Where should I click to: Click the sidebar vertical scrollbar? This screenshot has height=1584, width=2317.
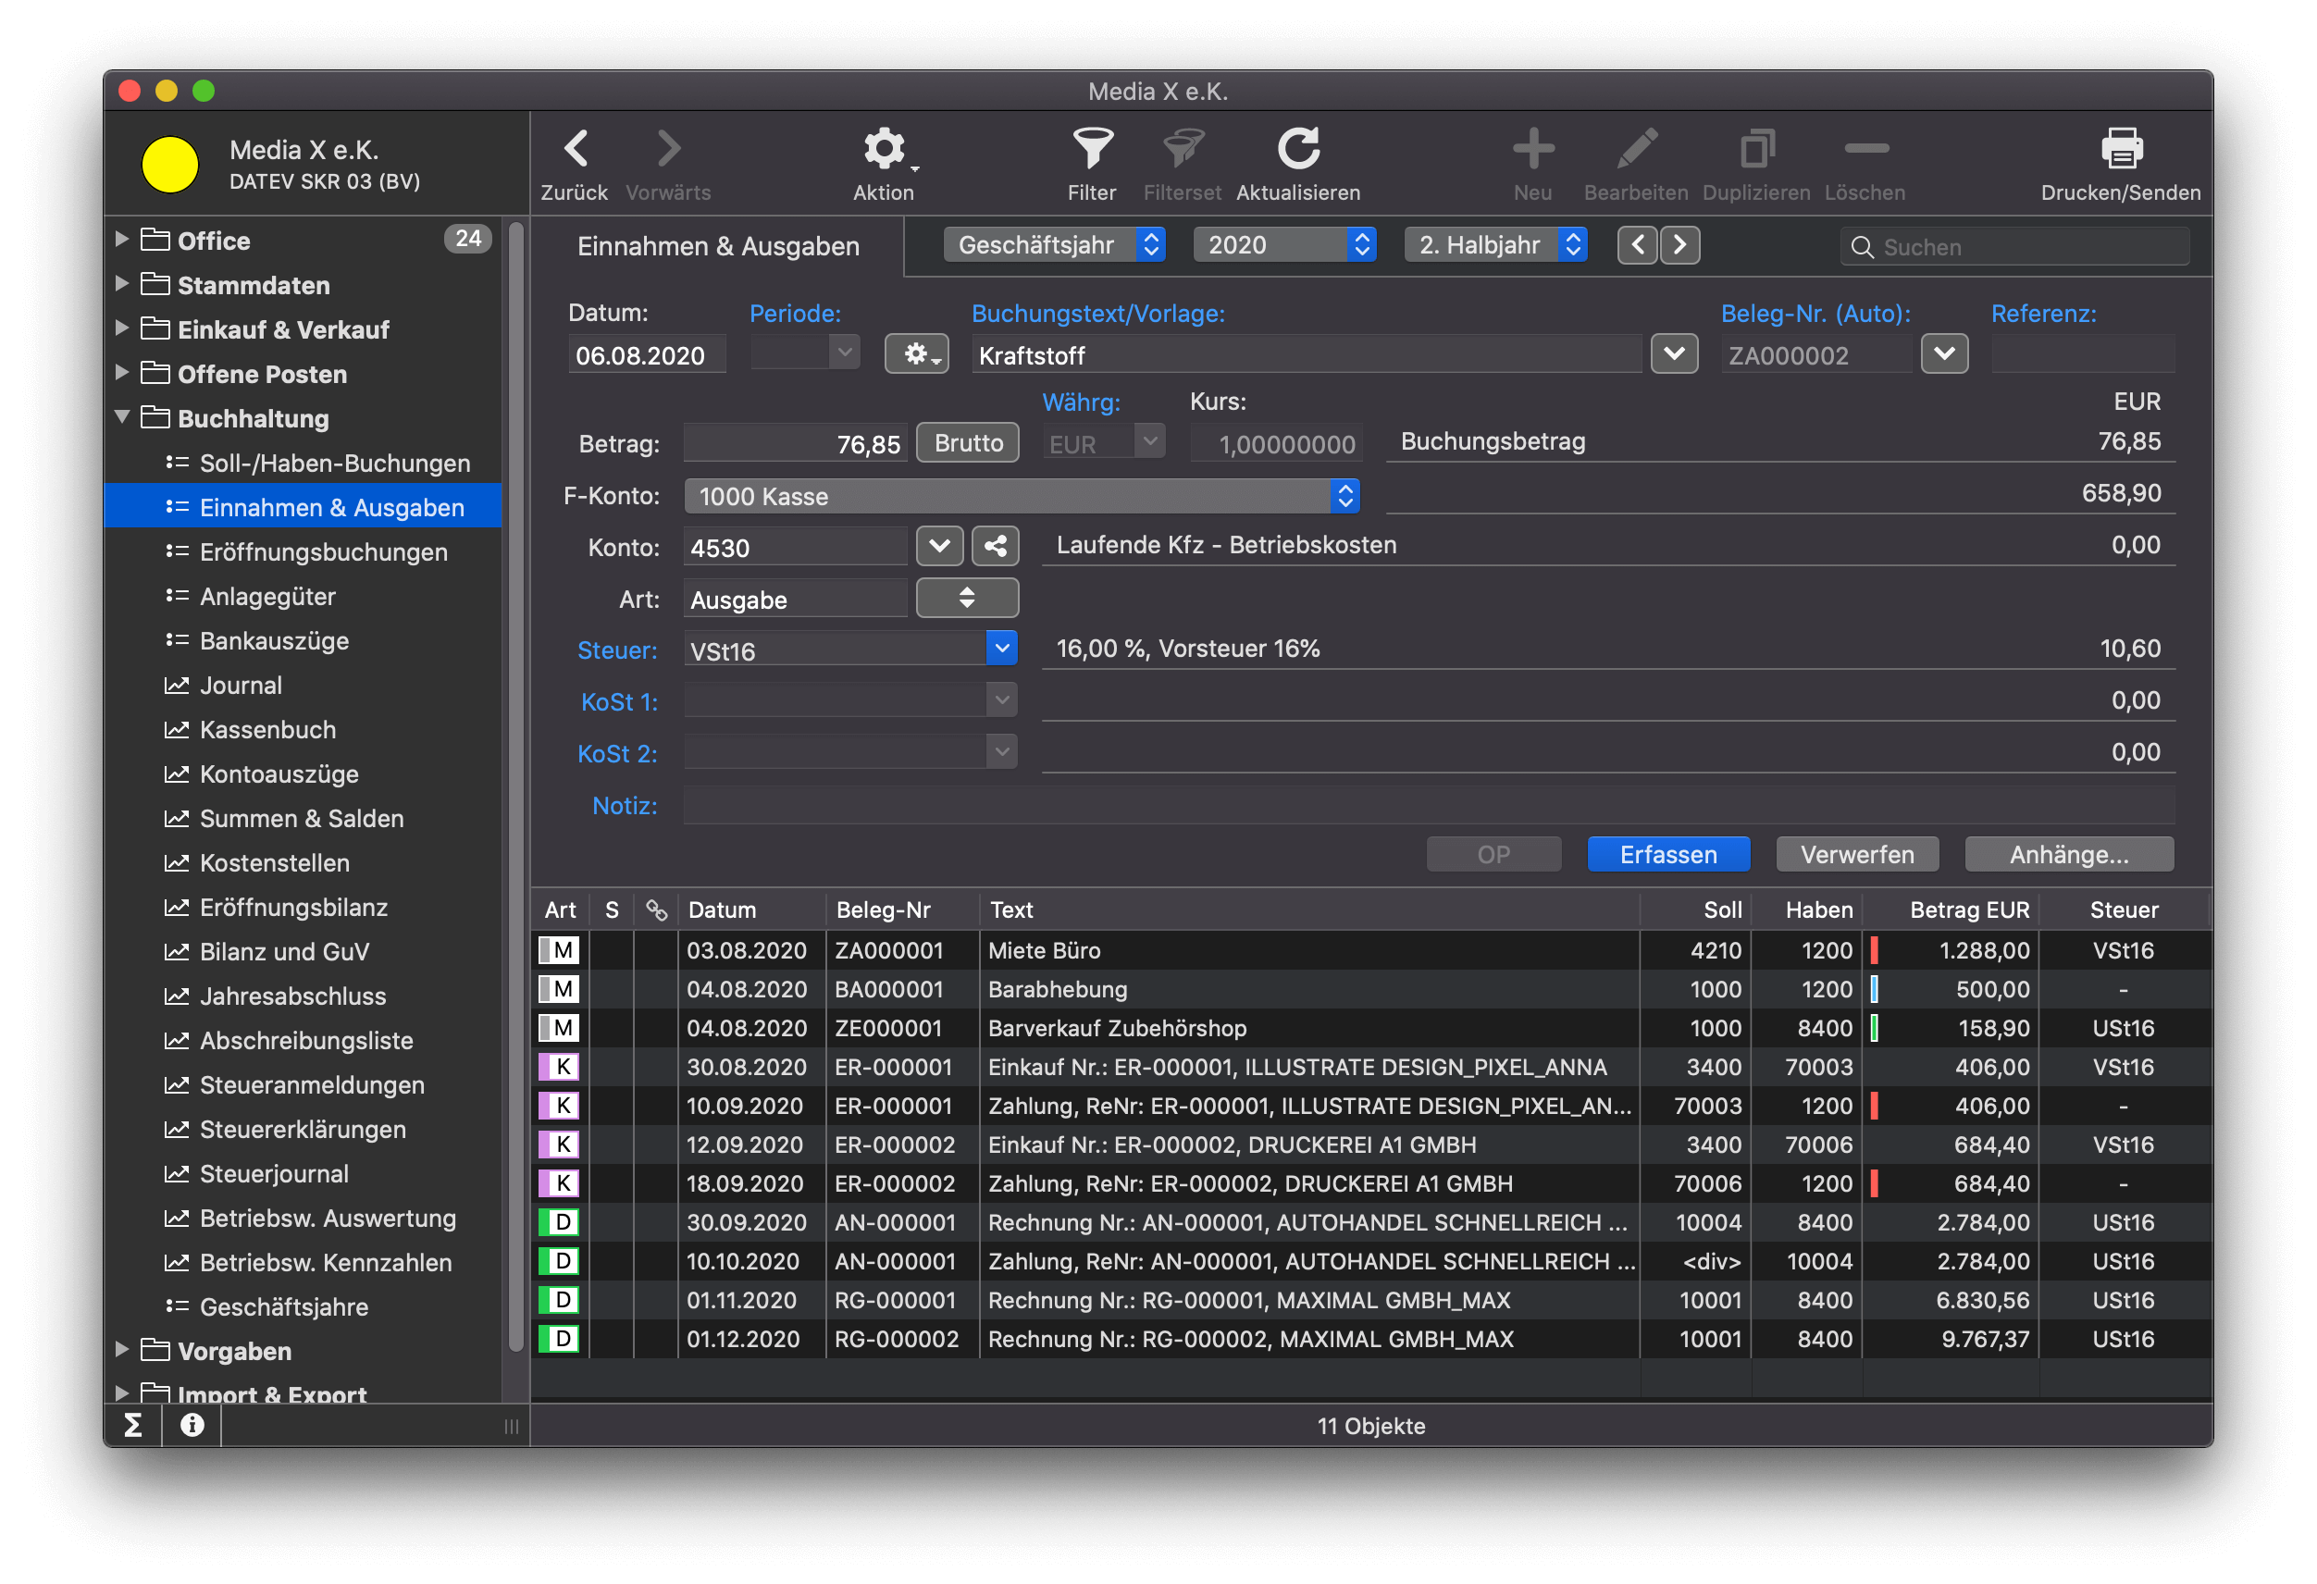(515, 787)
